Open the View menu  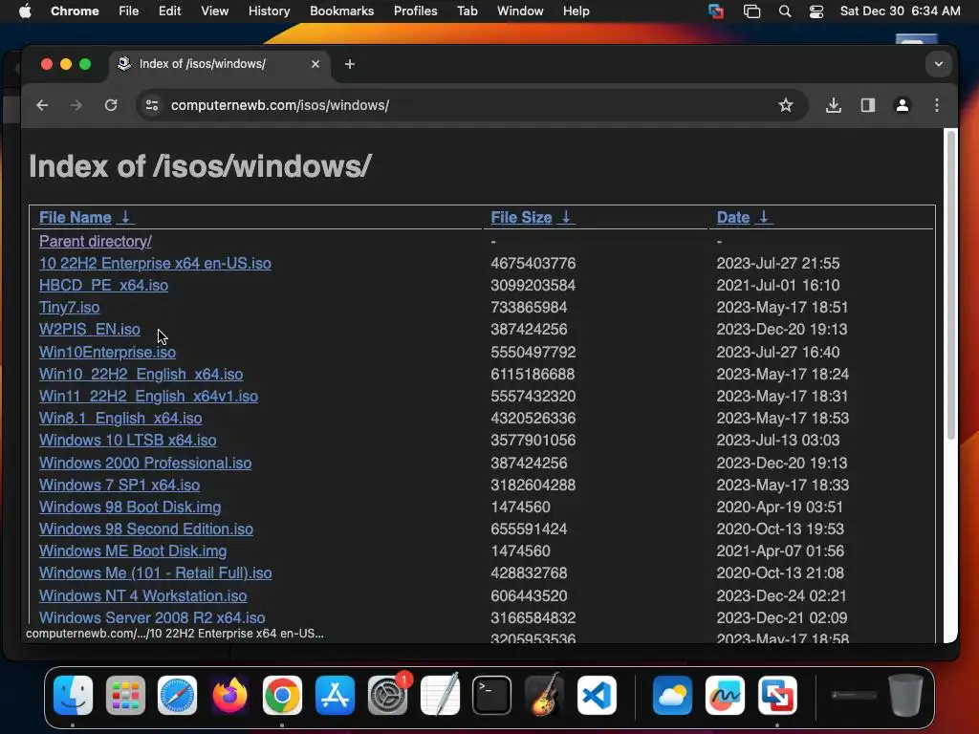[x=214, y=11]
